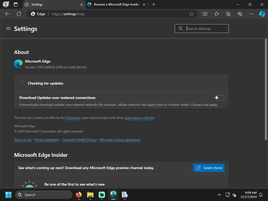
Task: Open clock showing 9:09 AM
Action: (x=249, y=195)
